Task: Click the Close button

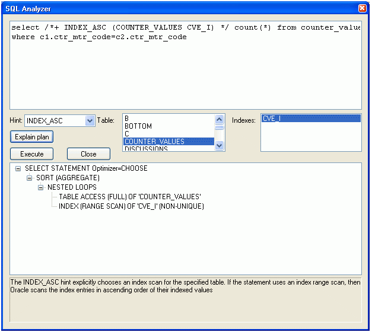Action: pyautogui.click(x=88, y=154)
